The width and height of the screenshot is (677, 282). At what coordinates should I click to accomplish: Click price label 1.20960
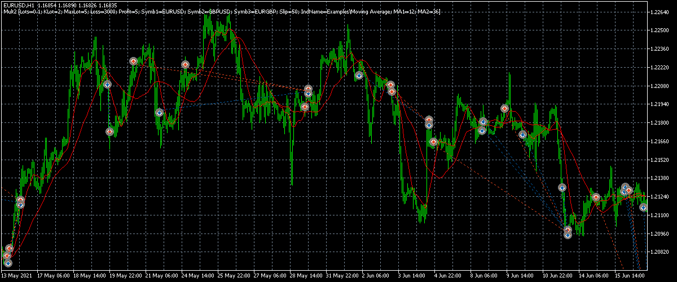point(660,234)
